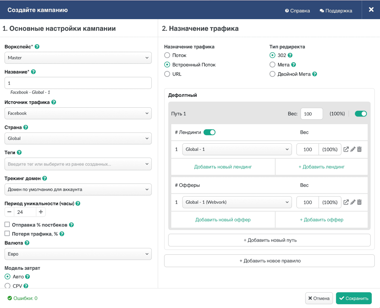
Task: Open help icon for Потеря трафика
Action: click(x=62, y=234)
